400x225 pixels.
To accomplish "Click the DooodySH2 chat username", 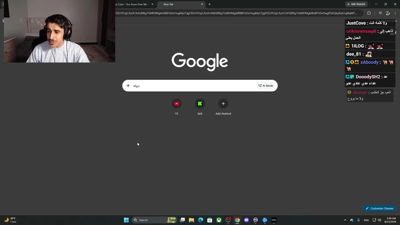I will tap(368, 77).
